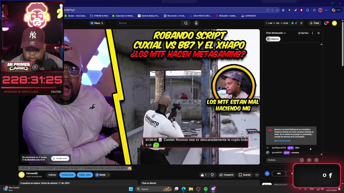Open the Estadísticas button

coord(67,175)
